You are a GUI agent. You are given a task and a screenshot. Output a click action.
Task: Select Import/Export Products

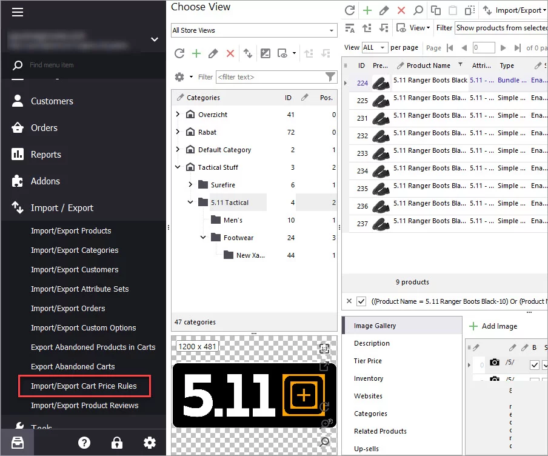(71, 231)
